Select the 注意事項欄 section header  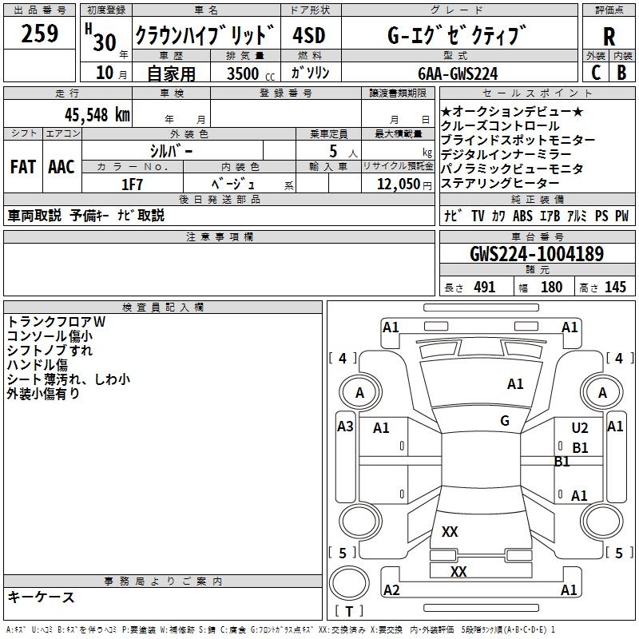click(x=220, y=236)
